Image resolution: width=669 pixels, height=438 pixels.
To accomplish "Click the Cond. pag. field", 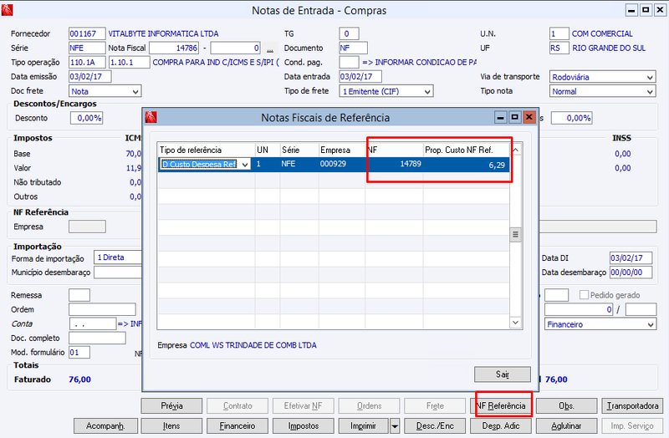I will (349, 62).
